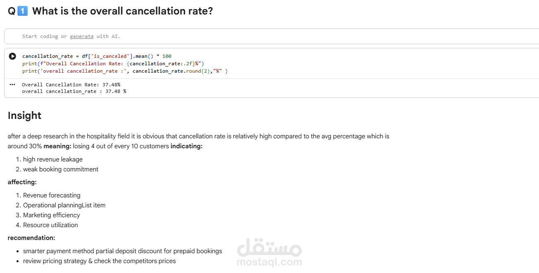This screenshot has height=273, width=539.
Task: Focus the empty 'Start coding' cell
Action: [x=272, y=36]
